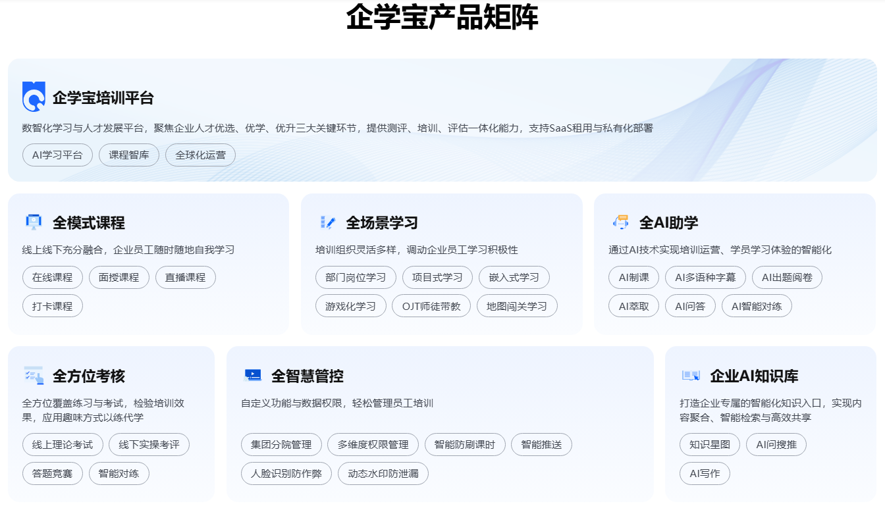This screenshot has width=885, height=510.
Task: Click the 企业AI知识库 book icon
Action: pos(691,375)
